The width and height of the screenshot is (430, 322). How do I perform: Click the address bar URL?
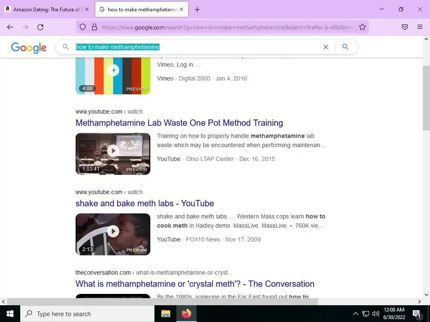pyautogui.click(x=227, y=27)
